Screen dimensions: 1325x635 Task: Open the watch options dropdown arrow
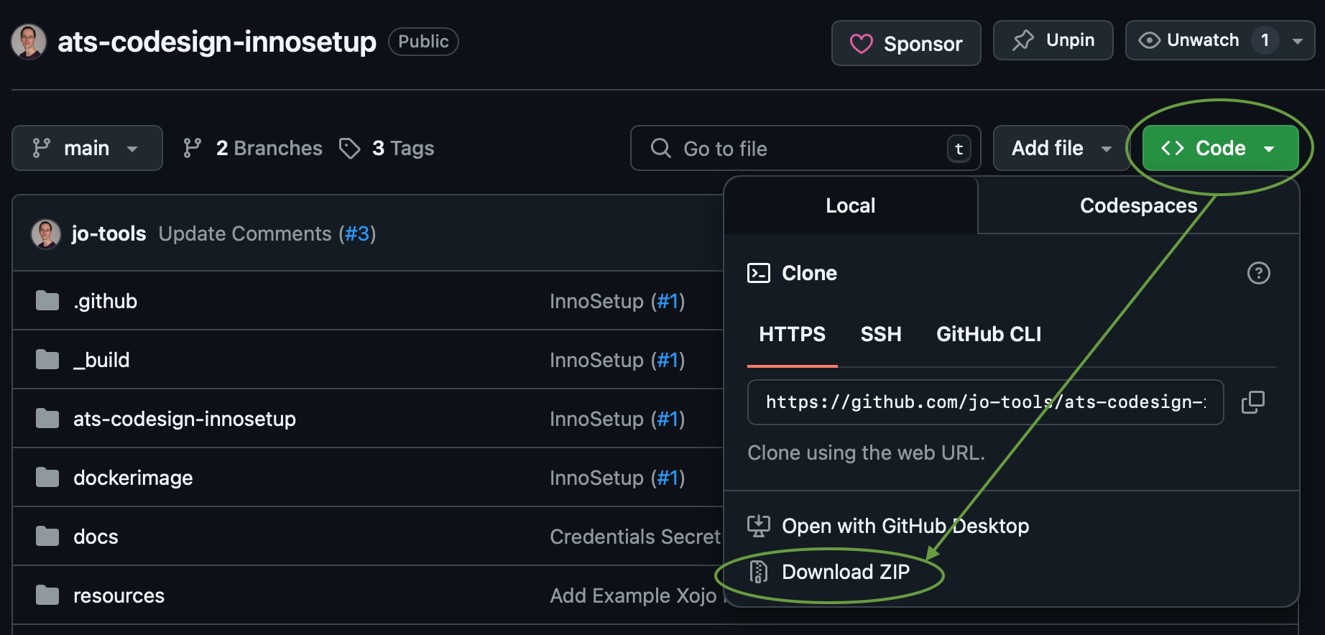1298,41
